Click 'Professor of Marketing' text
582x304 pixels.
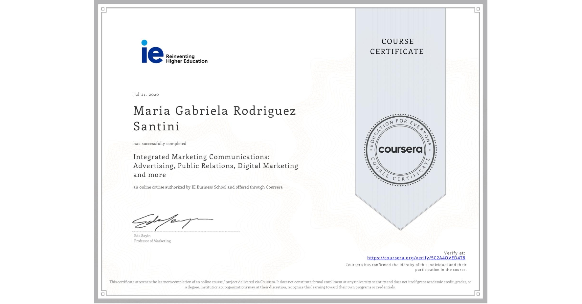pyautogui.click(x=152, y=241)
